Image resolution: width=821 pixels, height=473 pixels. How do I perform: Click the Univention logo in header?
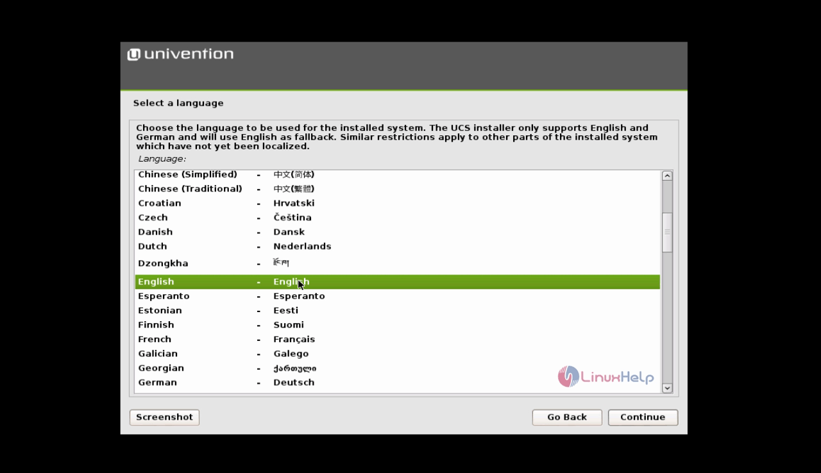180,54
